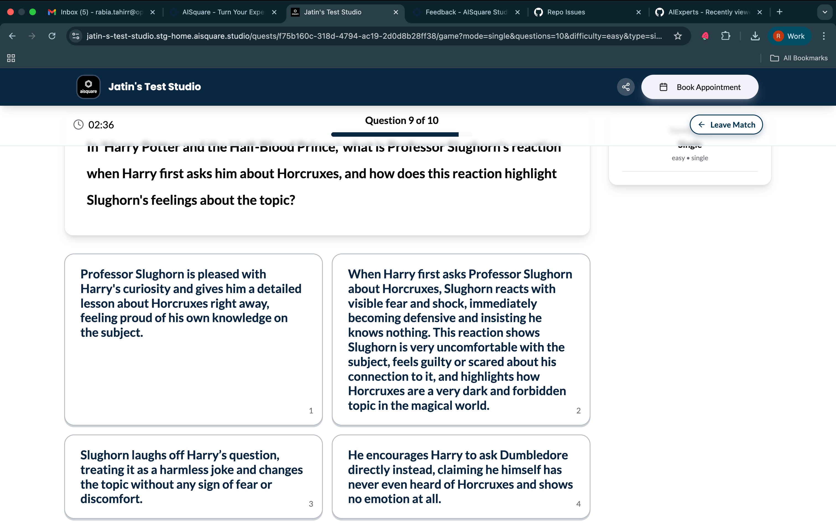Bookmark this page with the star icon
The height and width of the screenshot is (523, 836).
(x=678, y=36)
